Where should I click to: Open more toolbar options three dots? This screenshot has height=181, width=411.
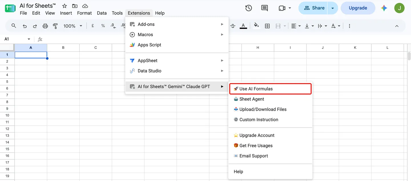pos(349,26)
